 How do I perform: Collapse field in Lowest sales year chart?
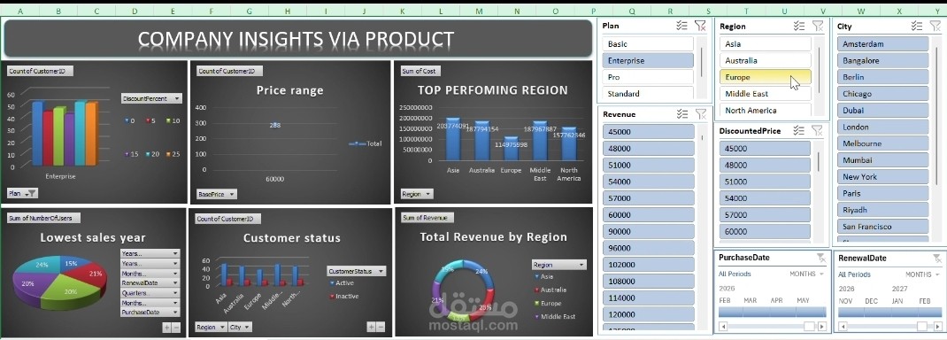[x=176, y=328]
